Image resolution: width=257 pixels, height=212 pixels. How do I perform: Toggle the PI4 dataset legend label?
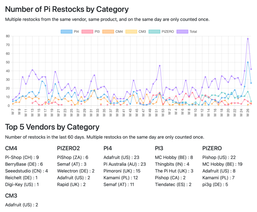click(76, 32)
